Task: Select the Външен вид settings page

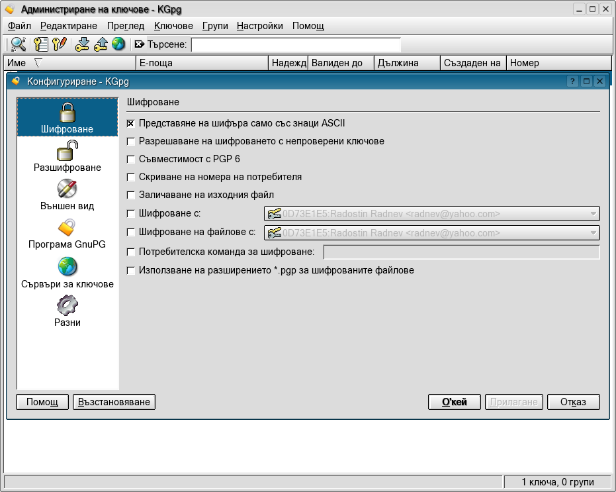Action: 67,195
